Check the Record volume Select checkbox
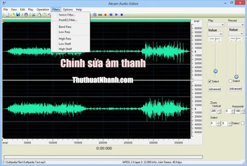 tap(230, 81)
